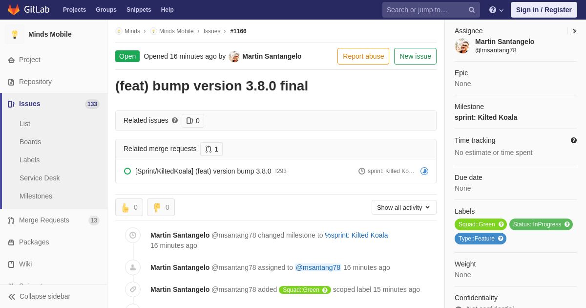This screenshot has height=308, width=586.
Task: Open the Help question mark menu
Action: (x=496, y=10)
